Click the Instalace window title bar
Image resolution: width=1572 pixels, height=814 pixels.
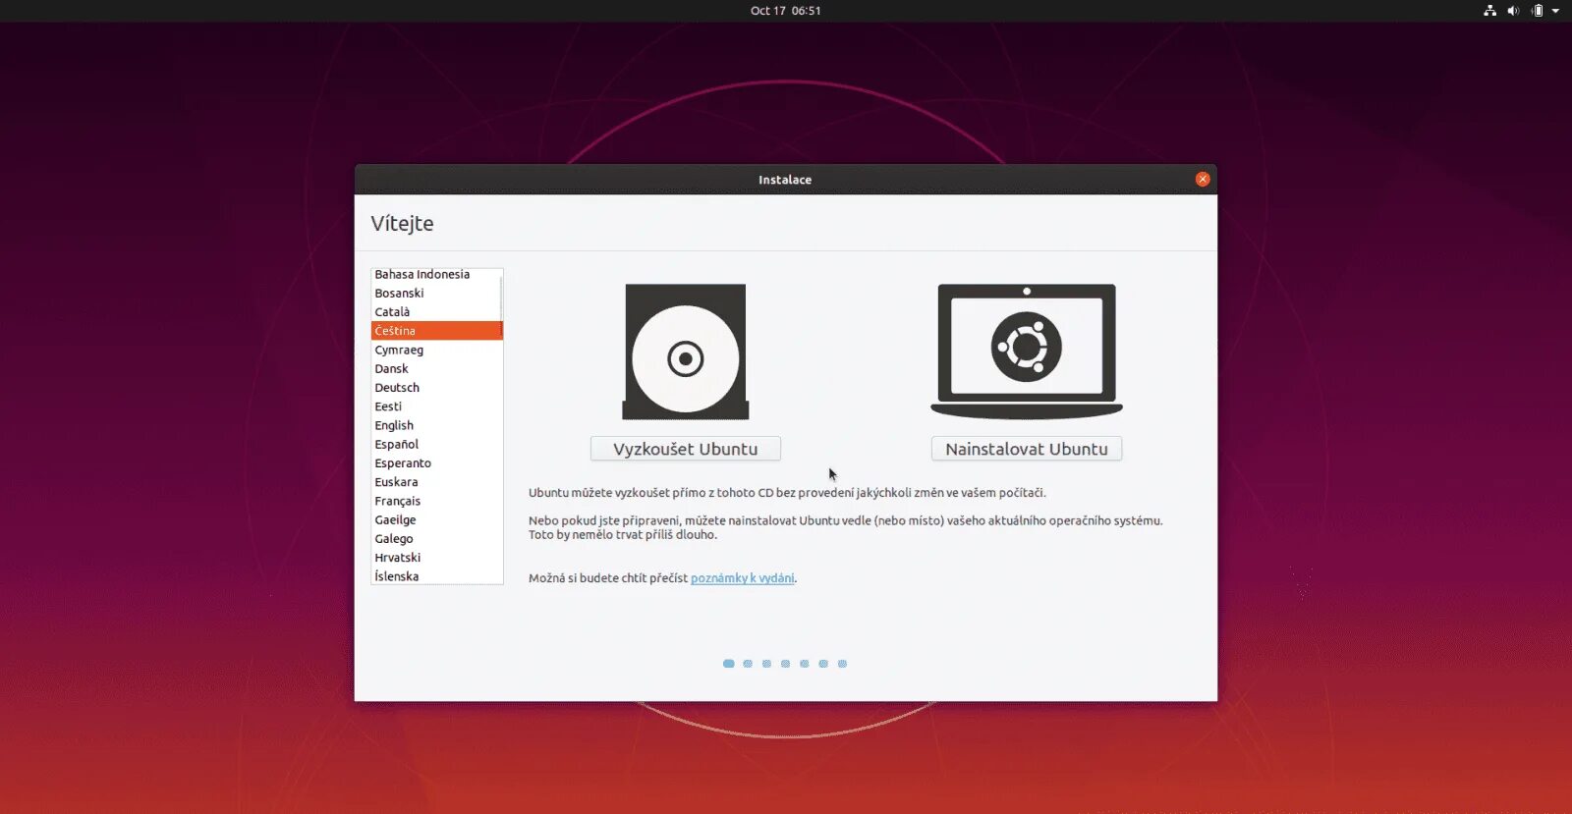[x=785, y=180]
